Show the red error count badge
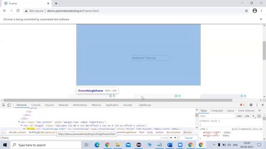 pyautogui.click(x=242, y=105)
